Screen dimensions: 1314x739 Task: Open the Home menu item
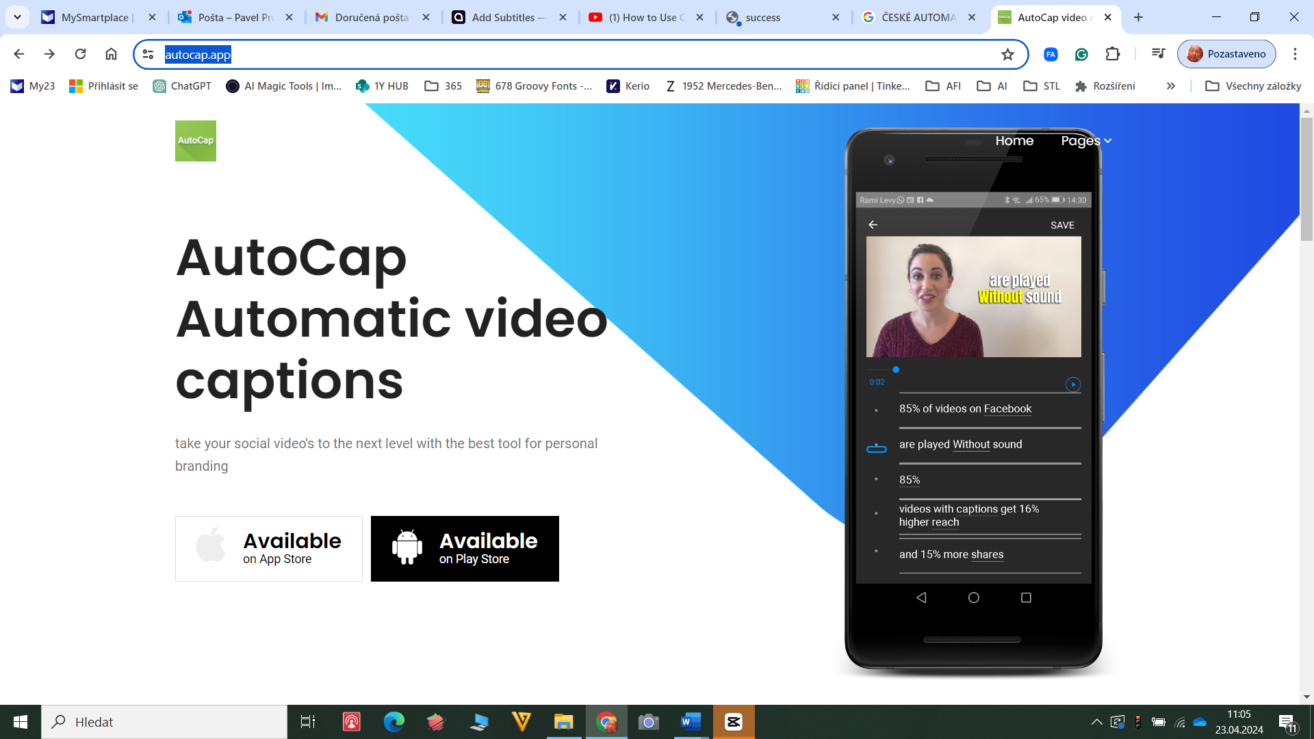click(x=1014, y=140)
